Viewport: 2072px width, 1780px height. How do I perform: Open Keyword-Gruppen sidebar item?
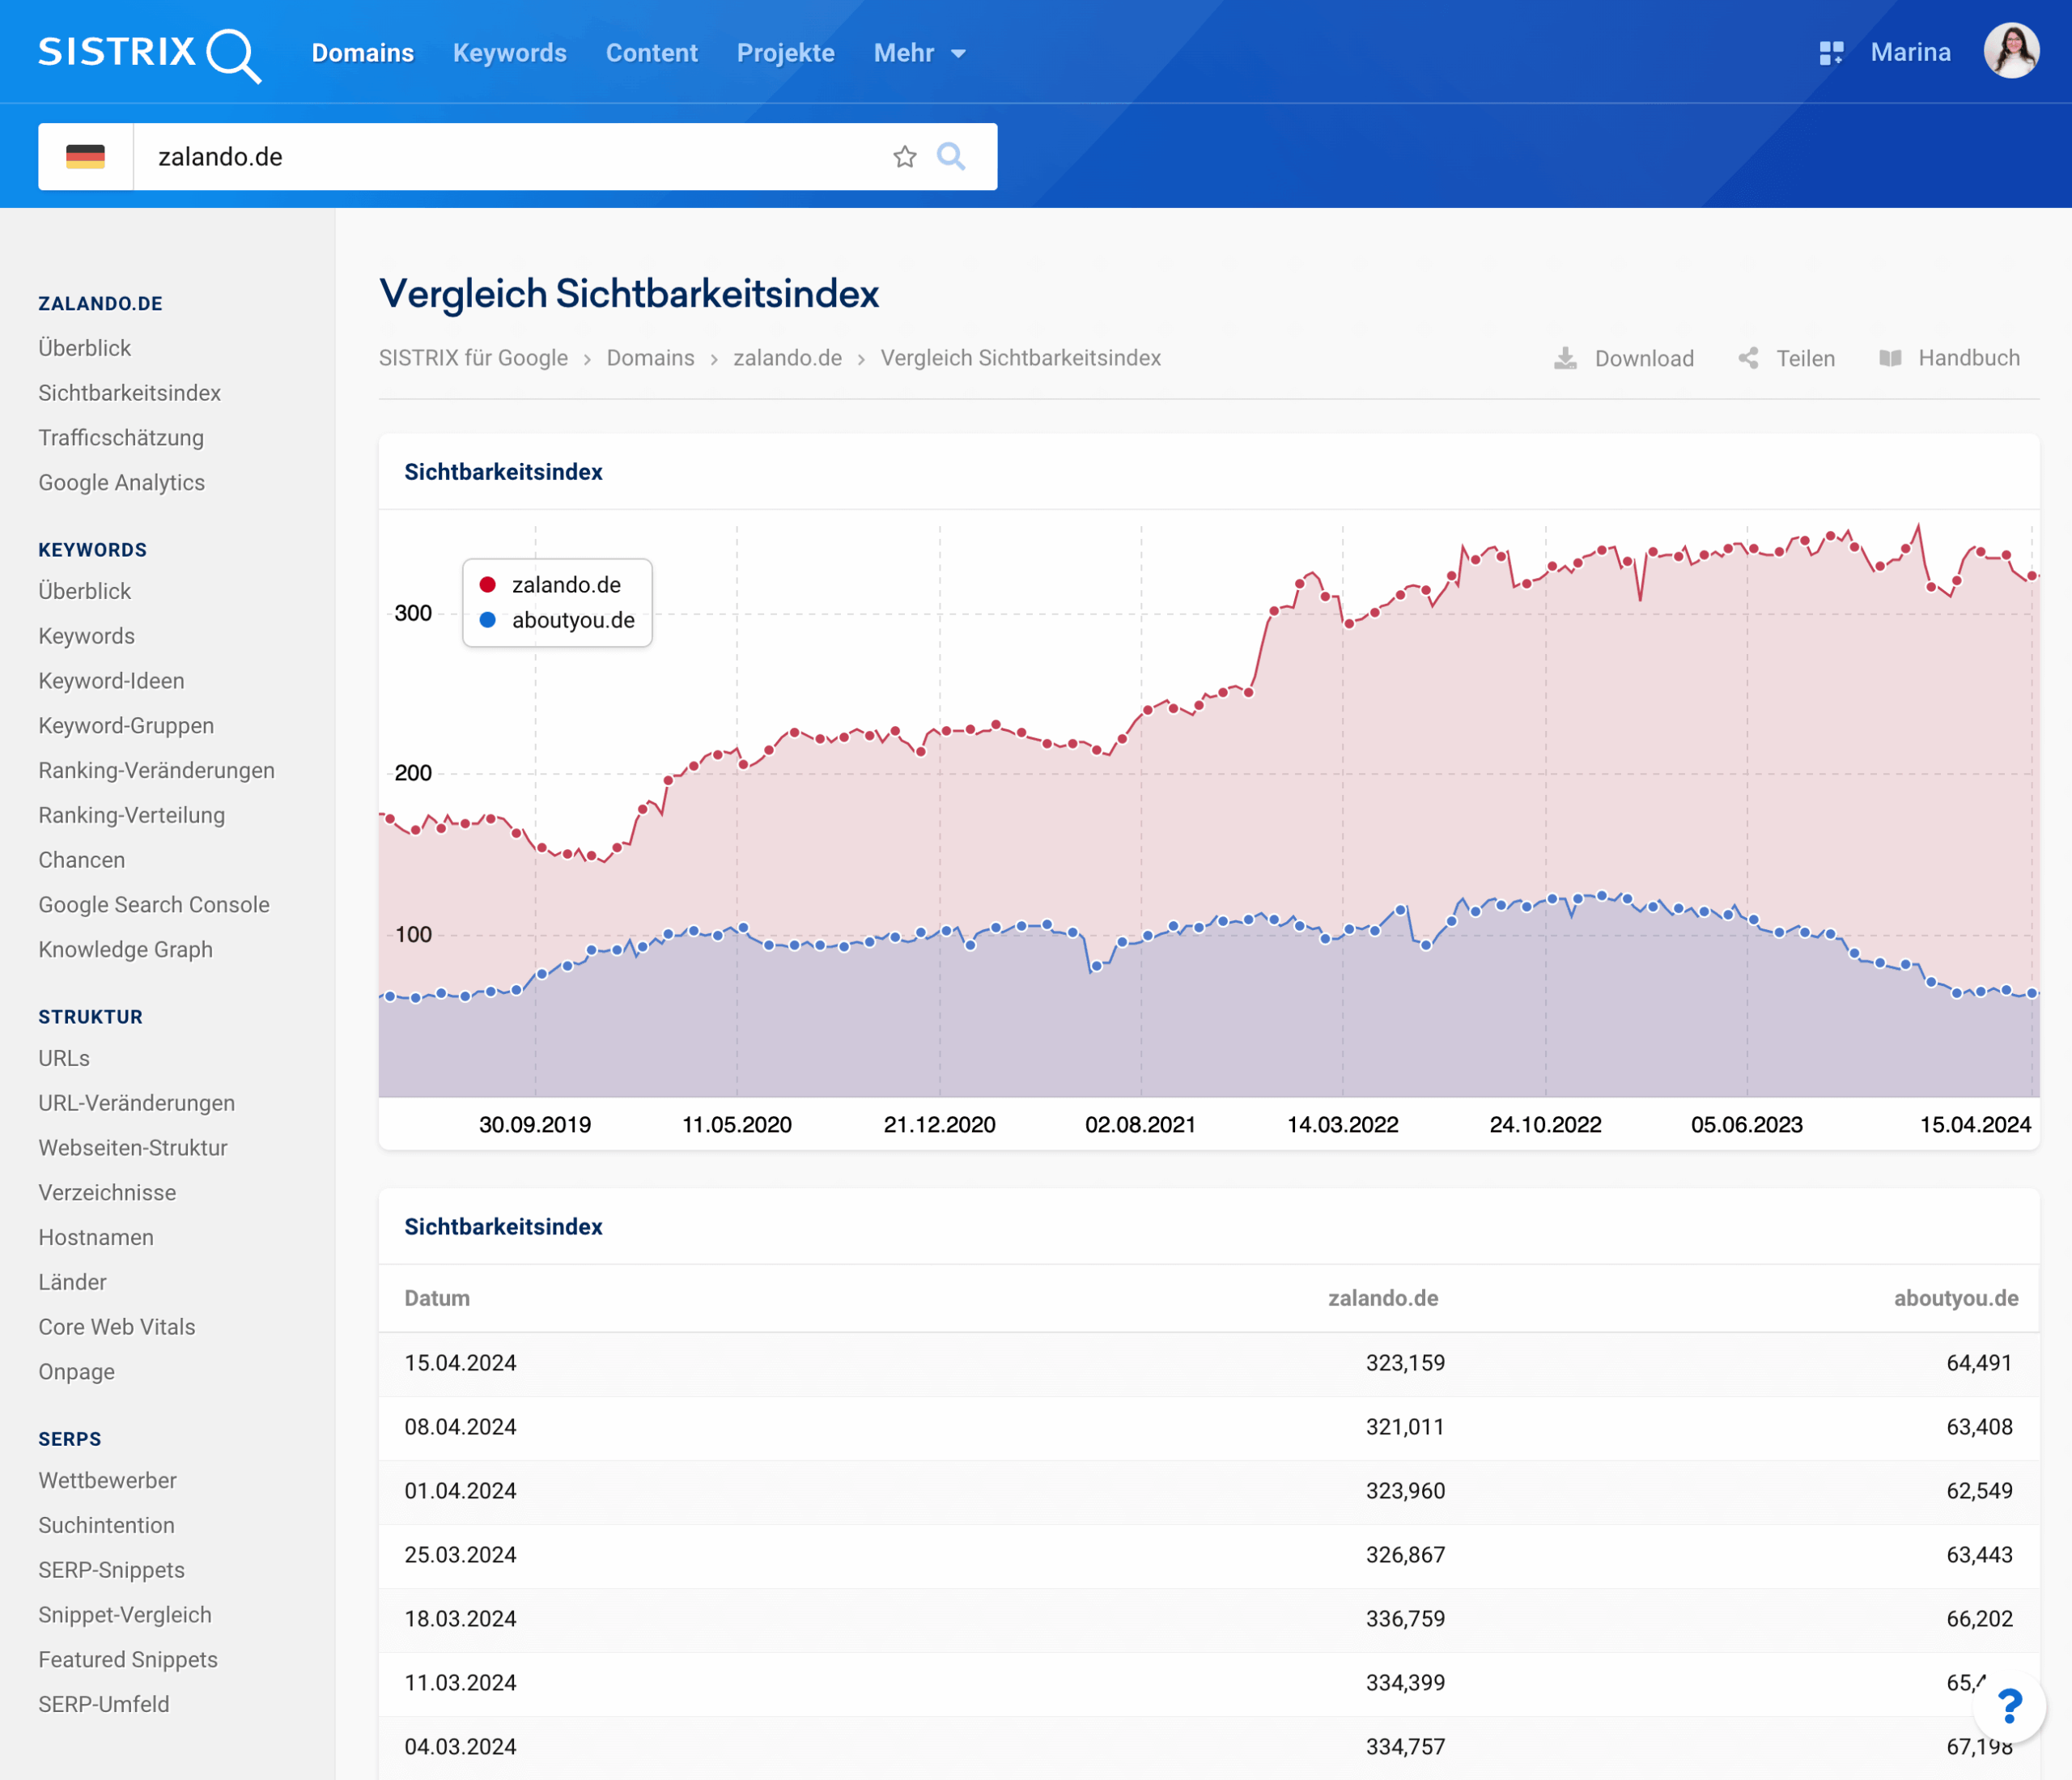(126, 726)
